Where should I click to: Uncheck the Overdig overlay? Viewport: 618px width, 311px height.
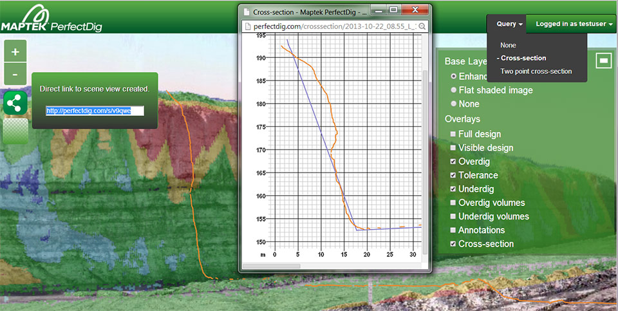453,162
